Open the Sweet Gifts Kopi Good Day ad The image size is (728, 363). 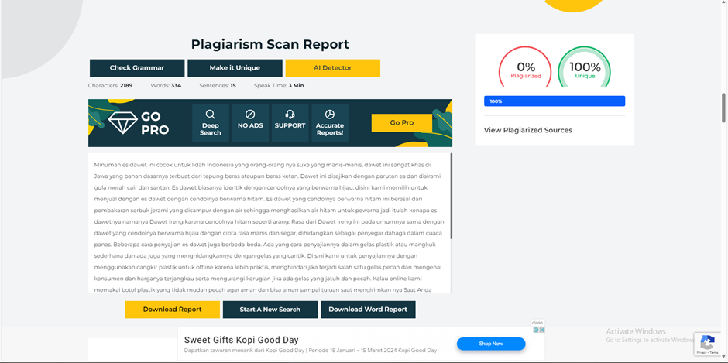242,340
